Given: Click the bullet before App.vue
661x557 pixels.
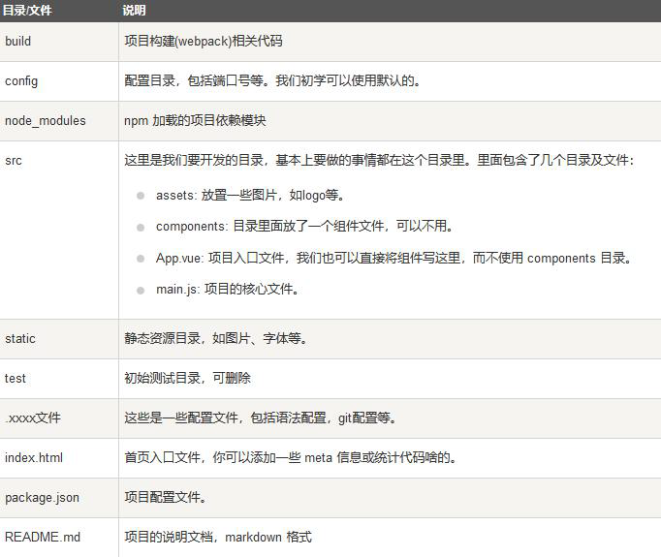Looking at the screenshot, I should click(x=141, y=259).
